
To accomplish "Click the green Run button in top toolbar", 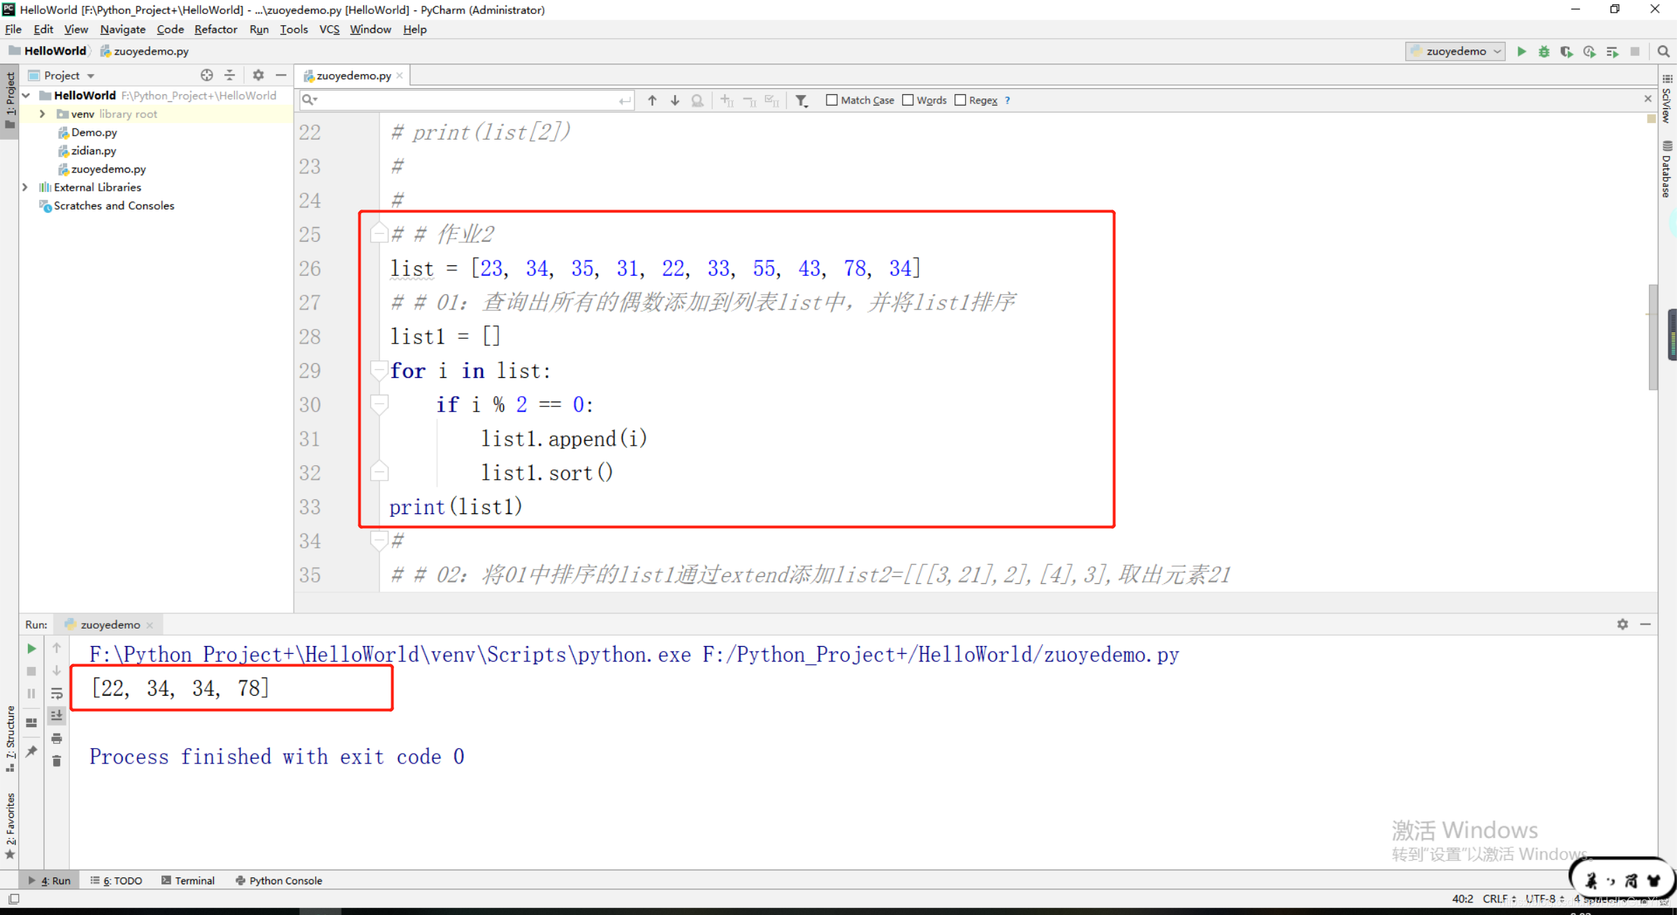I will pyautogui.click(x=1521, y=51).
